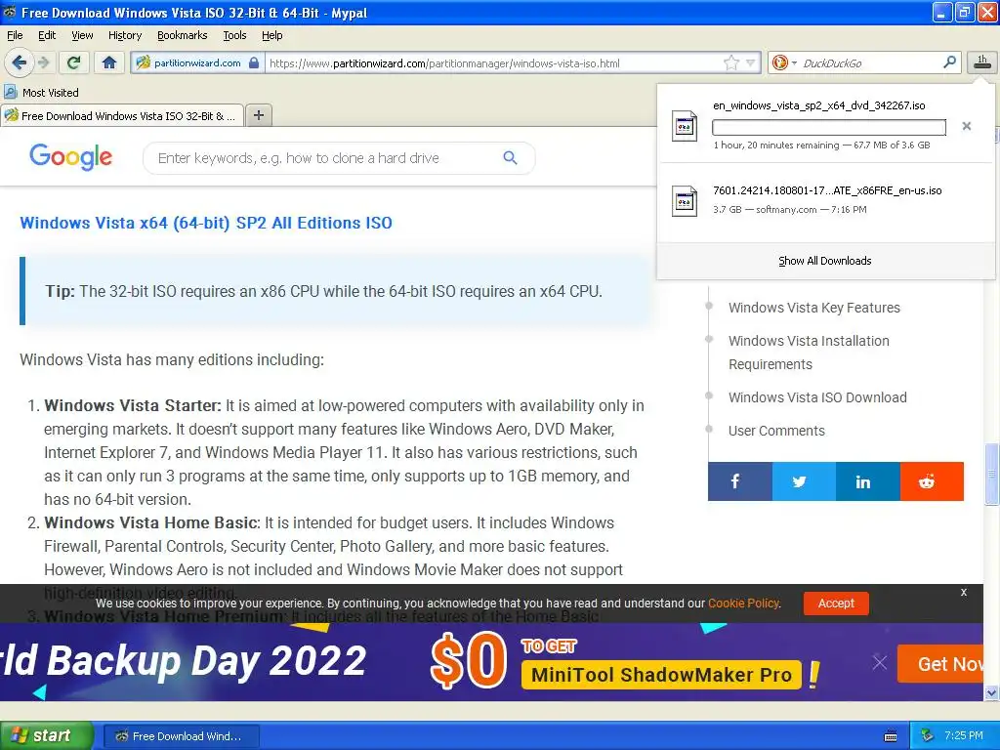Close the World Backup Day banner ad
This screenshot has width=1000, height=750.
[x=880, y=663]
